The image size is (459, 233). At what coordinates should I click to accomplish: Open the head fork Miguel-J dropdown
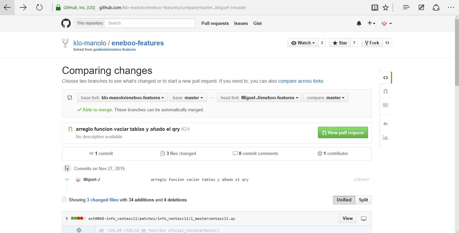click(x=259, y=98)
